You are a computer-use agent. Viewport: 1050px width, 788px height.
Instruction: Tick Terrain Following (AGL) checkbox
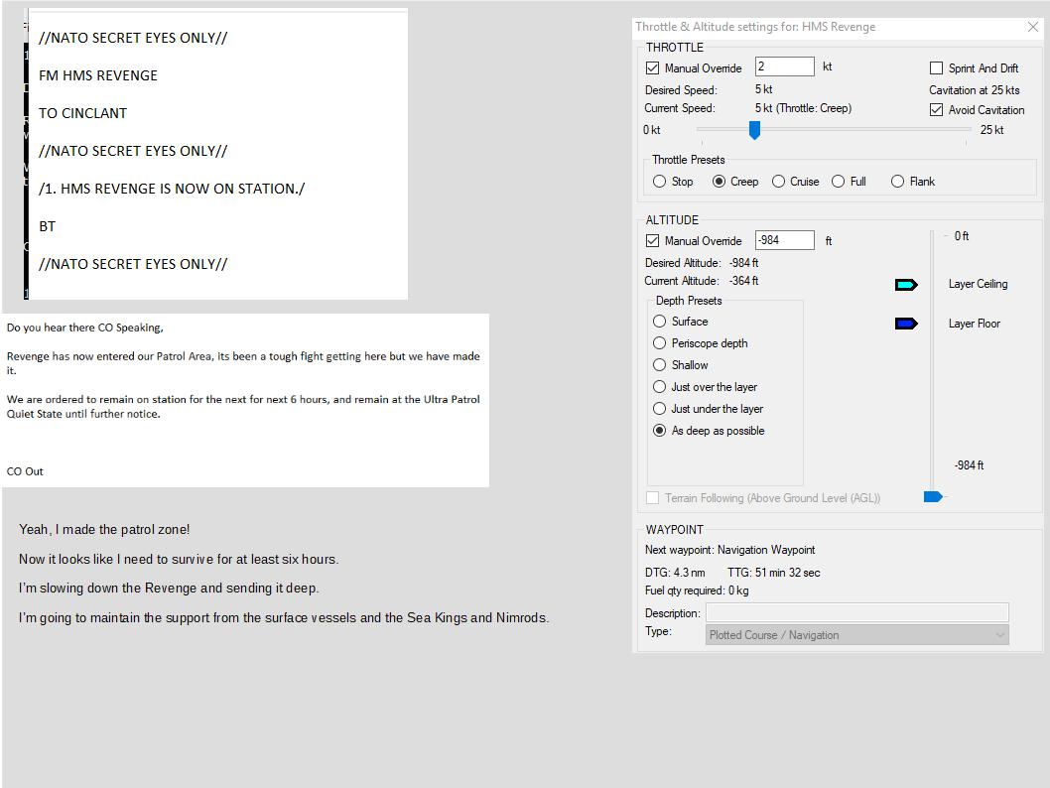pyautogui.click(x=652, y=498)
